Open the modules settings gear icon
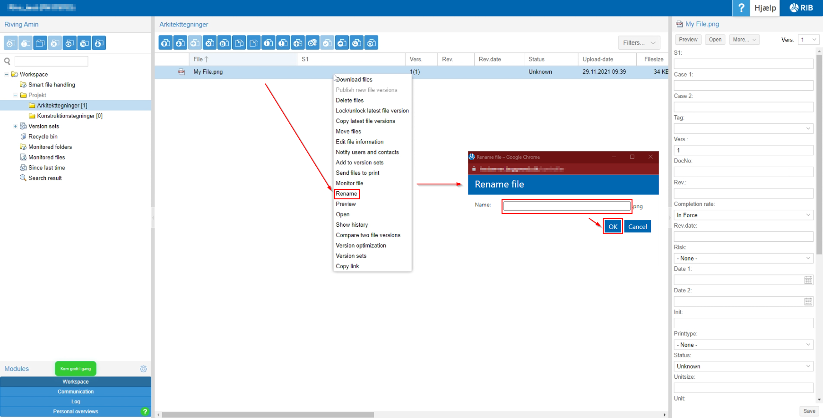 pyautogui.click(x=143, y=369)
